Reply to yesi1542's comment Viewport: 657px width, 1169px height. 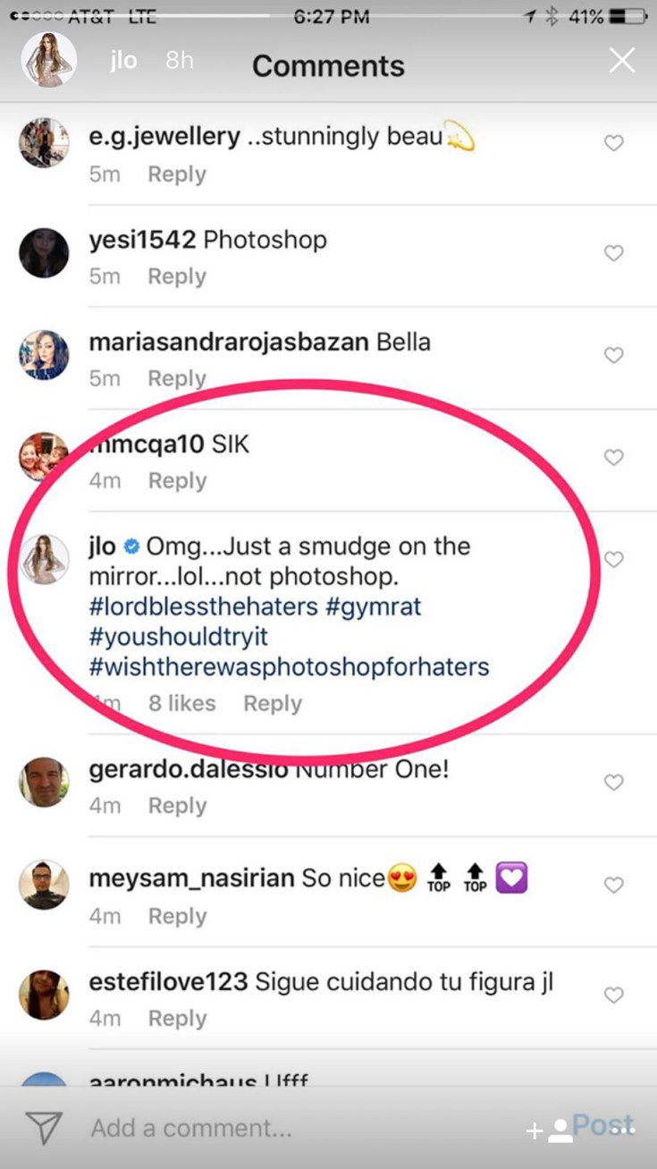(x=177, y=277)
